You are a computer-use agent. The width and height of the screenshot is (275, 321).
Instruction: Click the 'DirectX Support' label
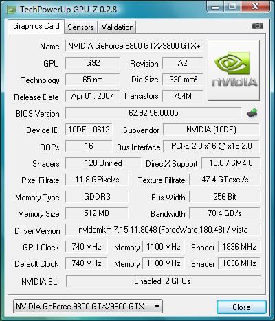click(x=172, y=164)
